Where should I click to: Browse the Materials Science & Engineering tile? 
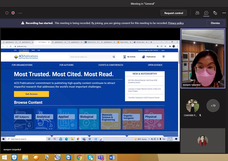point(111,119)
